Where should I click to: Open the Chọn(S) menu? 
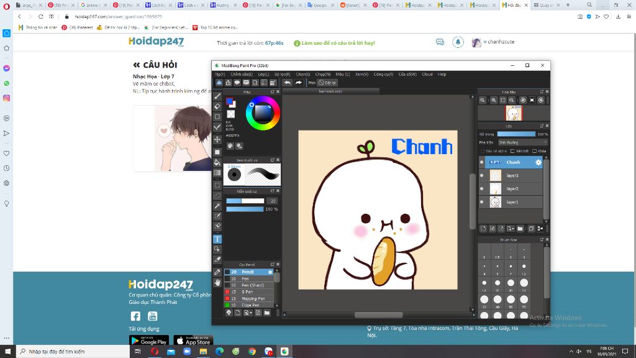coord(302,75)
